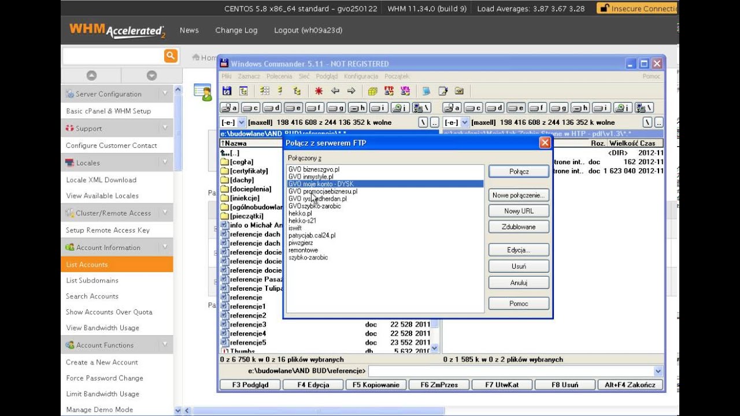This screenshot has height=416, width=740.
Task: Click F8 Usuń function button
Action: click(565, 385)
